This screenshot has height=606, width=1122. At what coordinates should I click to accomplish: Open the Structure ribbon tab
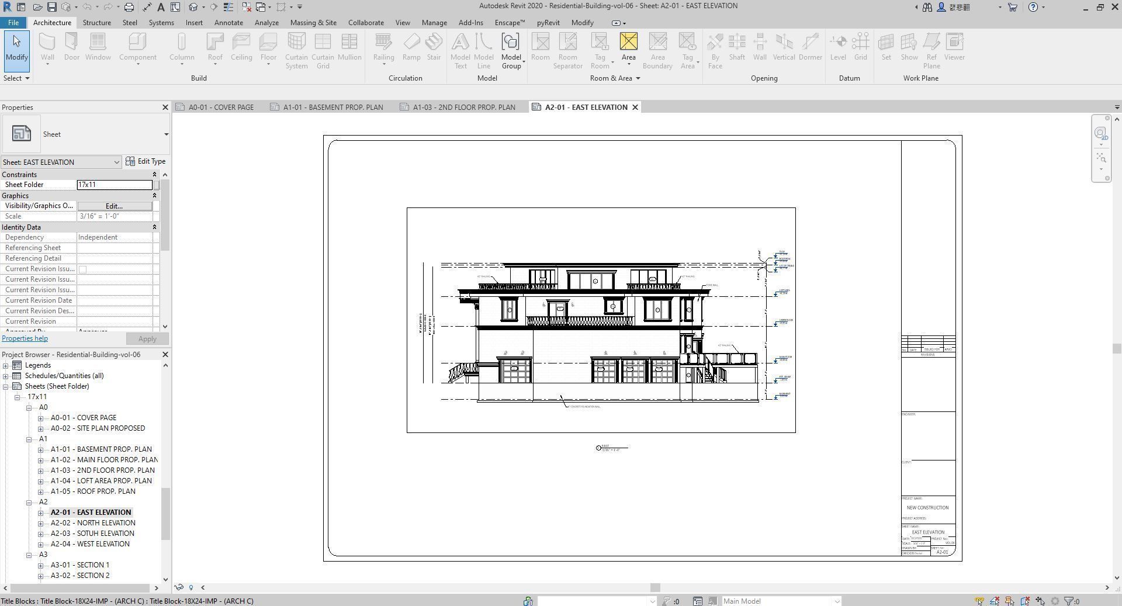tap(96, 23)
